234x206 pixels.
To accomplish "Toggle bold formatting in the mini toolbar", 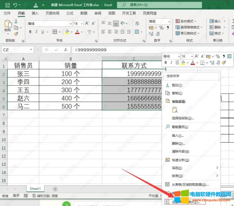I will pos(165,62).
